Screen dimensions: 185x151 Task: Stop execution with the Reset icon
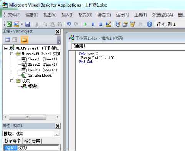pyautogui.click(x=101, y=24)
